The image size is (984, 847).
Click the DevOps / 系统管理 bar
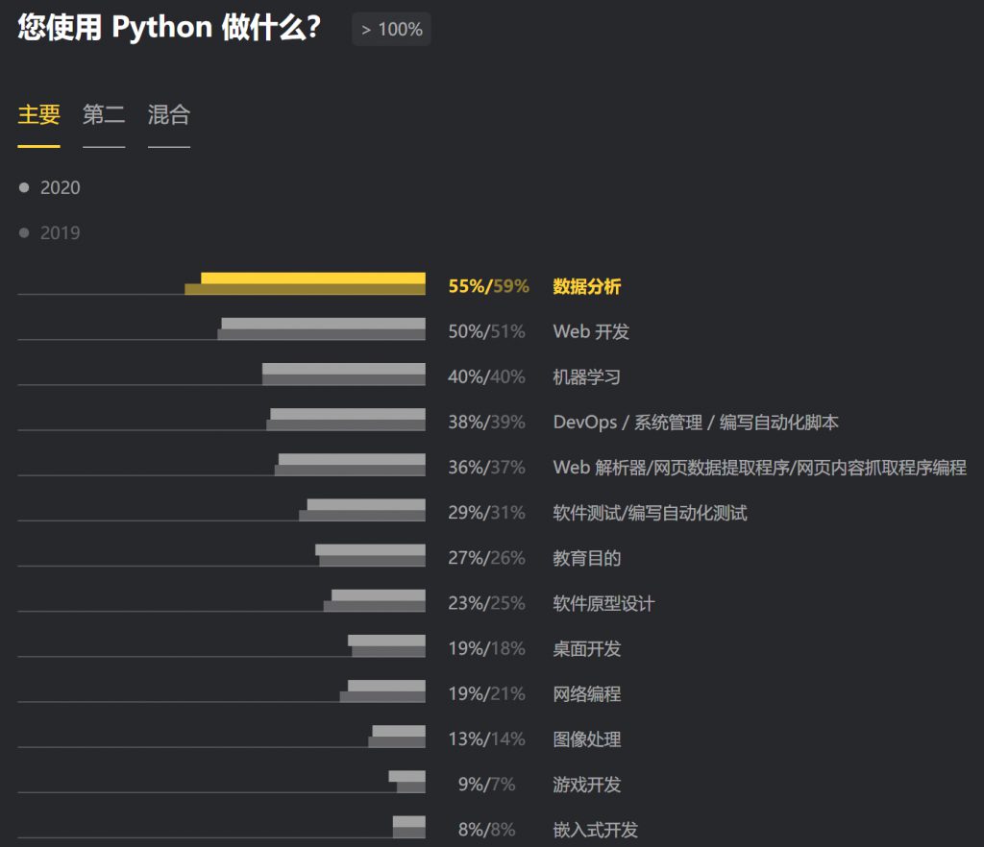346,420
